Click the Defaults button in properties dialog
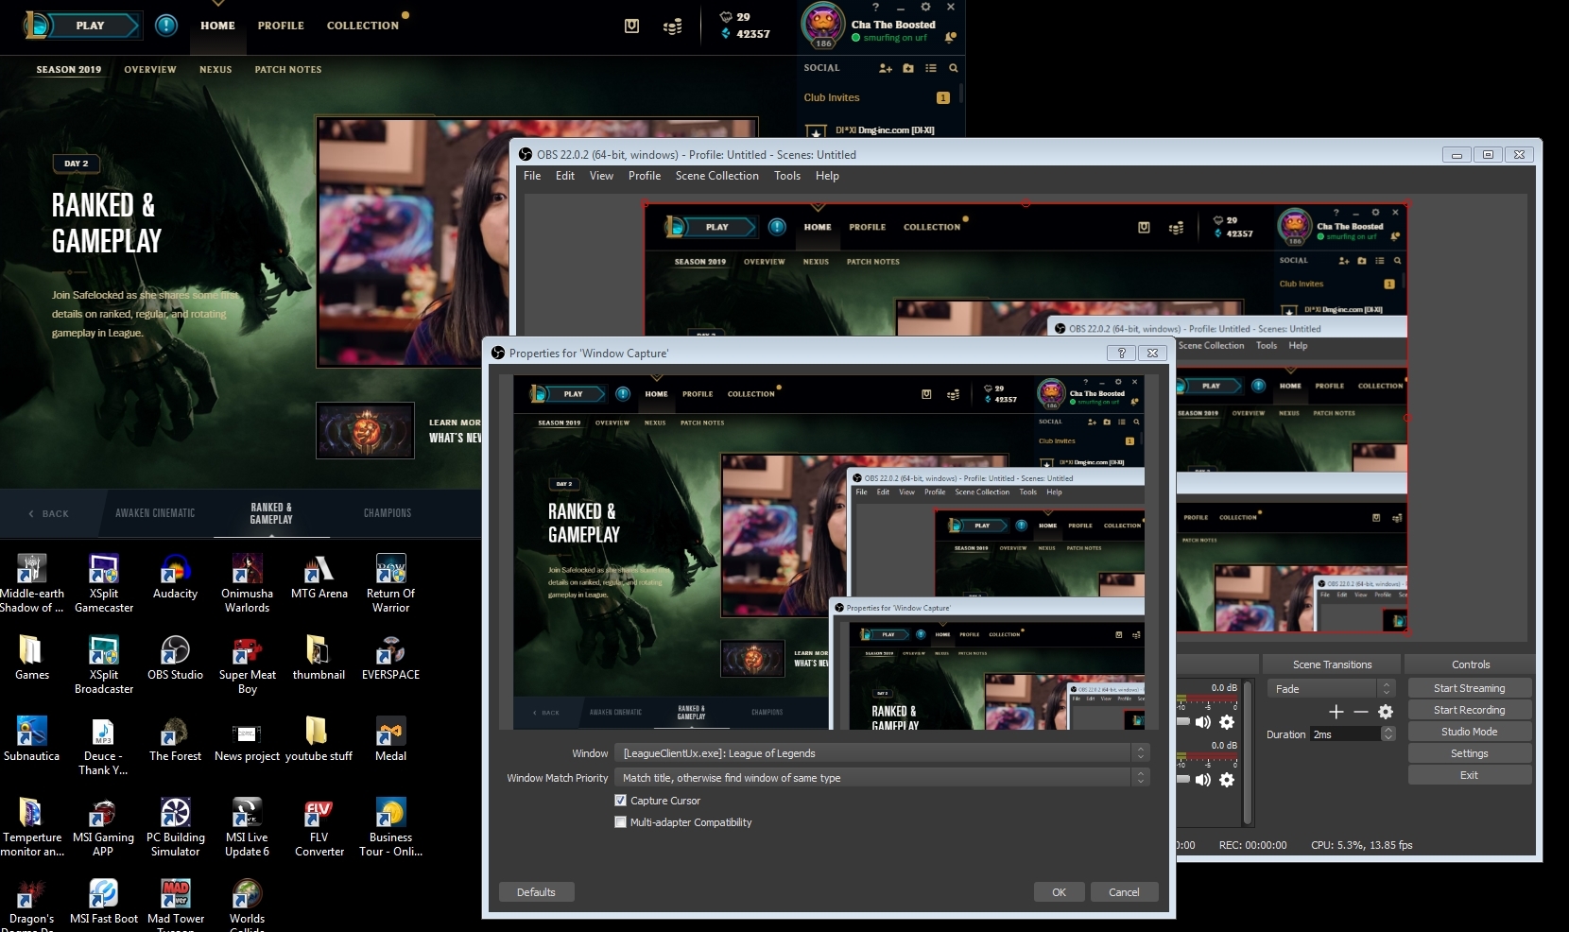The height and width of the screenshot is (932, 1569). (x=536, y=892)
